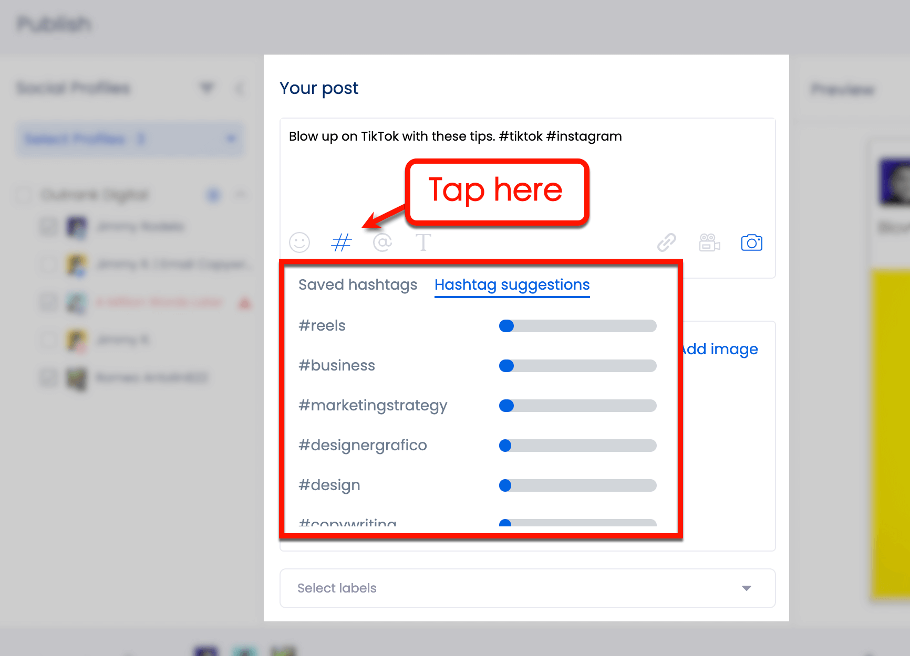Open the camera/photo upload icon
The width and height of the screenshot is (910, 656).
coord(751,242)
